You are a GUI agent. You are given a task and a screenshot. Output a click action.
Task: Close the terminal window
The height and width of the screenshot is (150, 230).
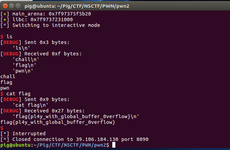[x=4, y=5]
